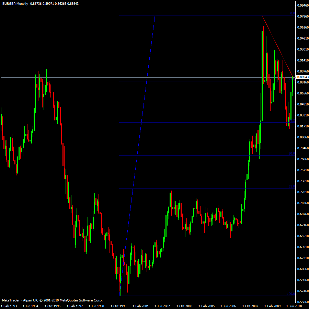
Task: Click the 1 Oct 1995 date label
Action: tap(53, 306)
